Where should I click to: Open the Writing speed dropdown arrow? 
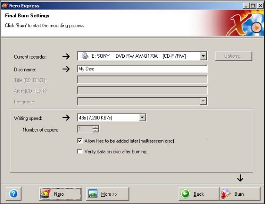click(142, 118)
